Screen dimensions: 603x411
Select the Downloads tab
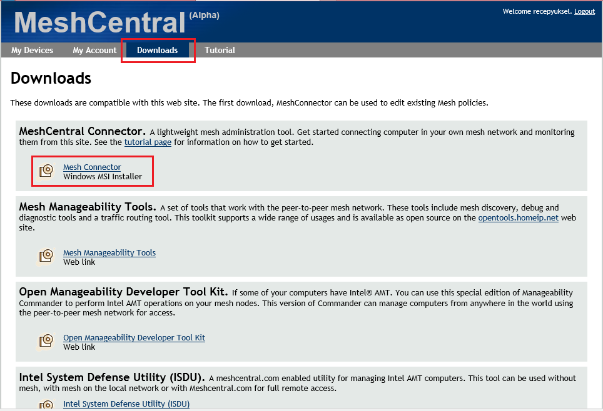pyautogui.click(x=157, y=51)
